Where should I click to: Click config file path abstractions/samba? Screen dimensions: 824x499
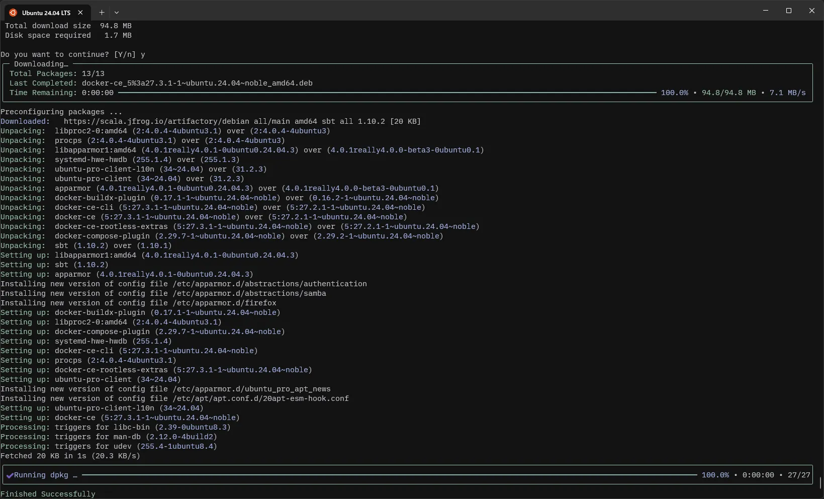[x=249, y=293]
